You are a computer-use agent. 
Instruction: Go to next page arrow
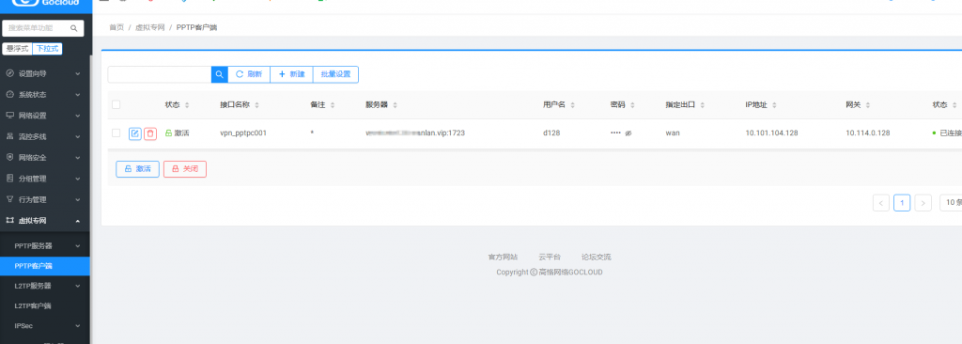coord(923,203)
